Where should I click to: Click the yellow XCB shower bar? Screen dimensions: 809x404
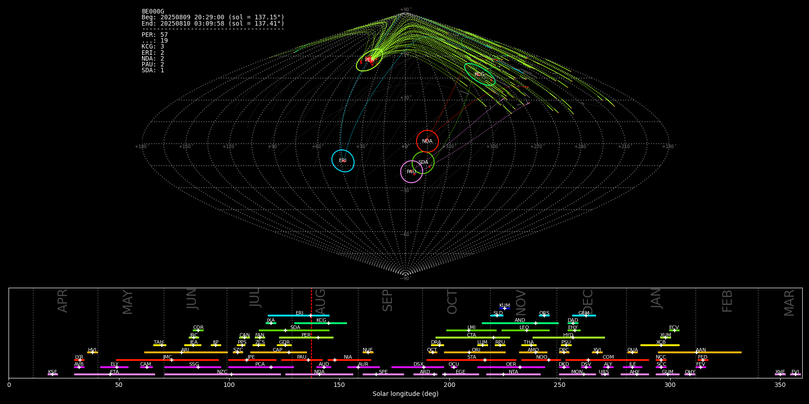(660, 345)
